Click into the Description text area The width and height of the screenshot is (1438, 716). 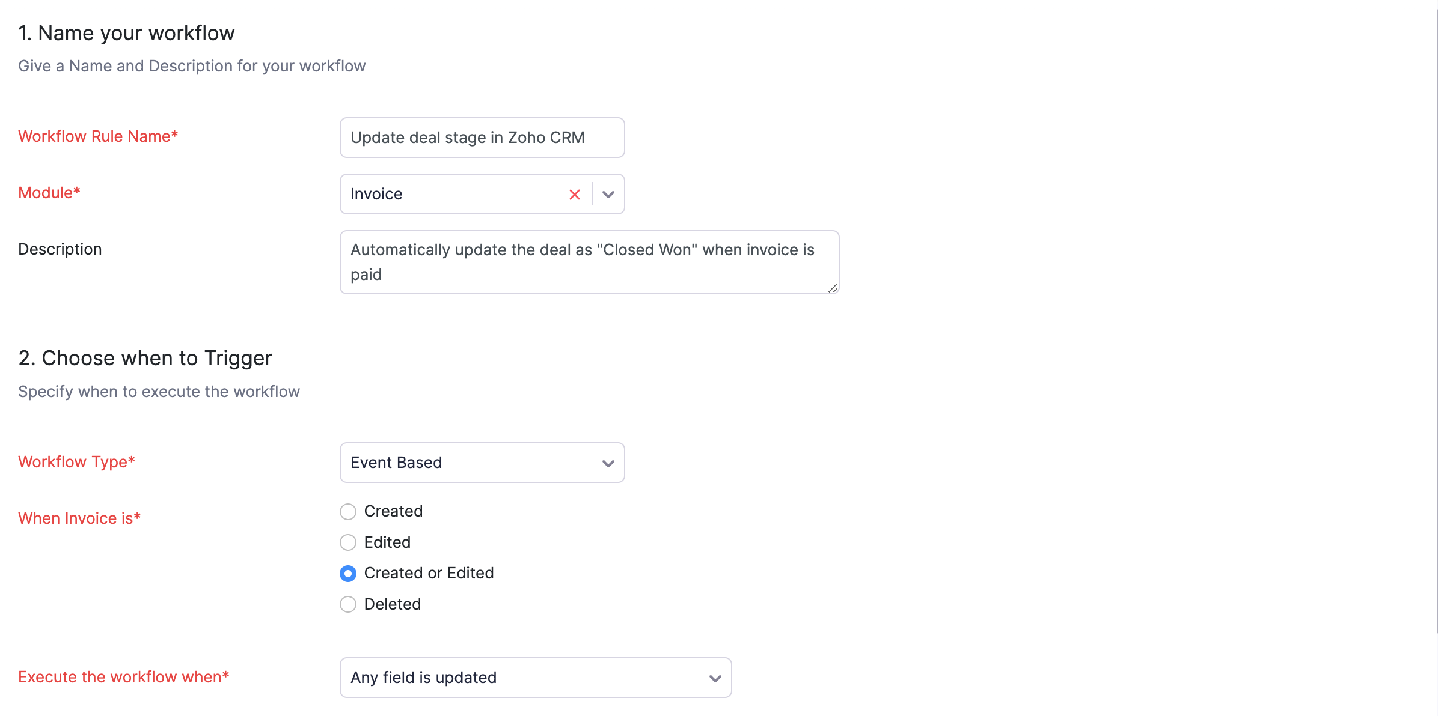tap(589, 262)
